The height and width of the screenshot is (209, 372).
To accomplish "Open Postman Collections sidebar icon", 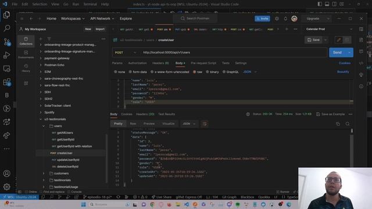I will point(26,41).
